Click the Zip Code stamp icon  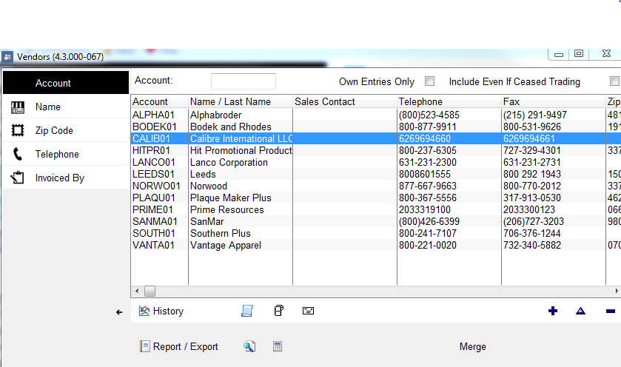point(18,130)
